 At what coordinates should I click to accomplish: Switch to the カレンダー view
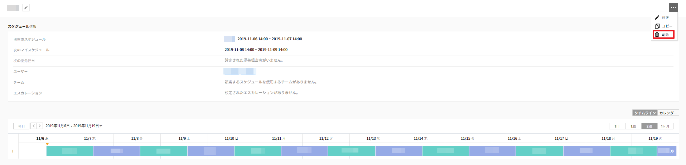668,113
